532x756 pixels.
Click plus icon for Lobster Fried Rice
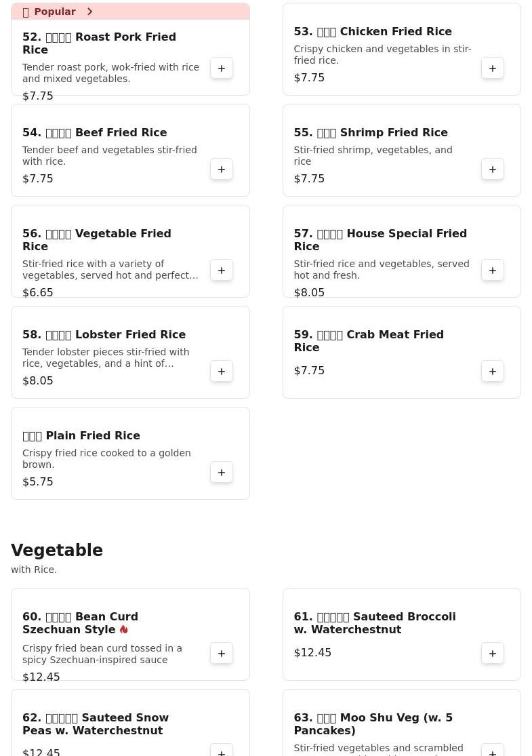[x=222, y=372]
